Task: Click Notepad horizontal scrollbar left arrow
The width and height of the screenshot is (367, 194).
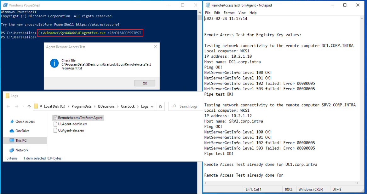Action: tap(206, 183)
